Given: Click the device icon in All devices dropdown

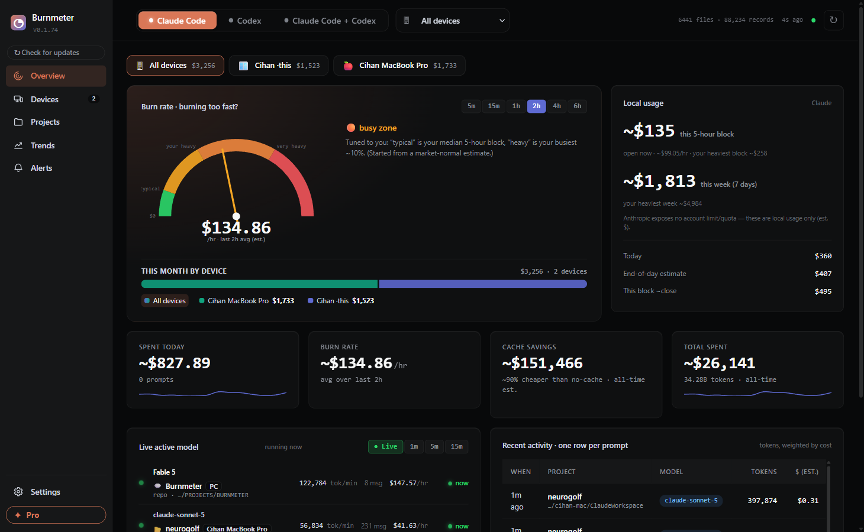Looking at the screenshot, I should pos(407,20).
